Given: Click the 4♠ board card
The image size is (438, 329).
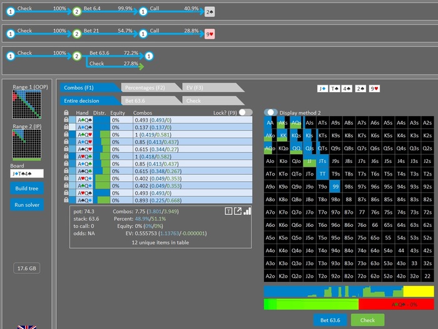Looking at the screenshot, I should point(347,89).
